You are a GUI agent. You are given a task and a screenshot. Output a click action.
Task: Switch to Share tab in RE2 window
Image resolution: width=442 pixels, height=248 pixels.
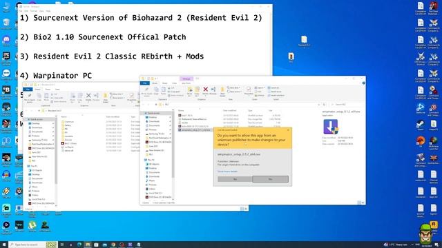click(x=164, y=83)
